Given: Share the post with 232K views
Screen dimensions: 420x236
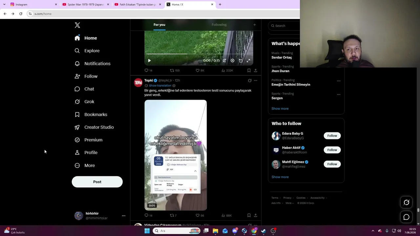Looking at the screenshot, I should click(x=256, y=70).
